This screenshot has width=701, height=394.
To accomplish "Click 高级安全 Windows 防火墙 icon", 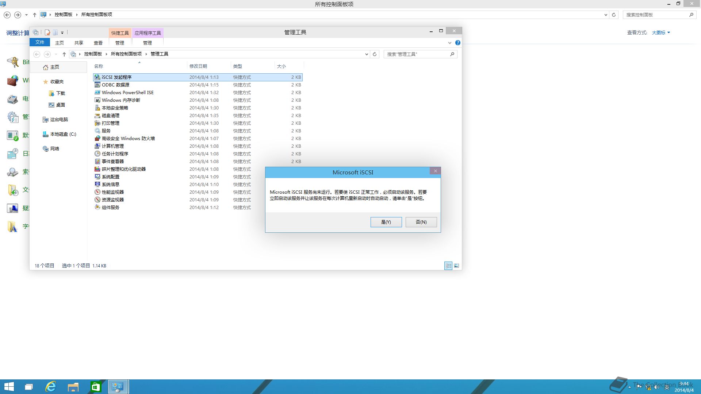I will (97, 138).
